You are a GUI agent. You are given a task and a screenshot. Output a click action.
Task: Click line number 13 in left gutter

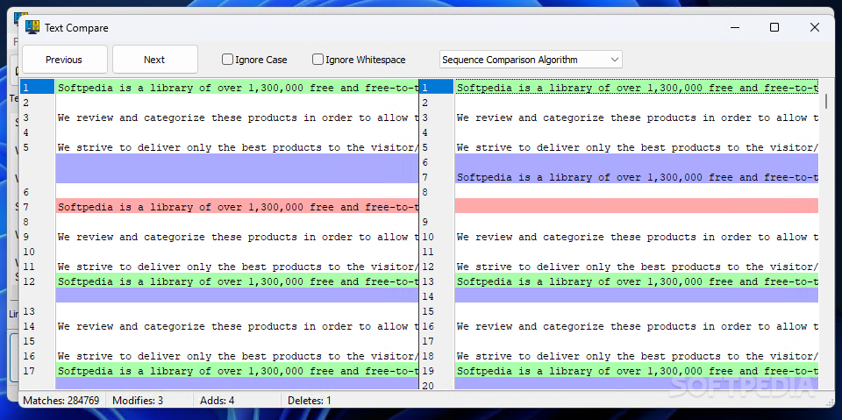[x=28, y=311]
